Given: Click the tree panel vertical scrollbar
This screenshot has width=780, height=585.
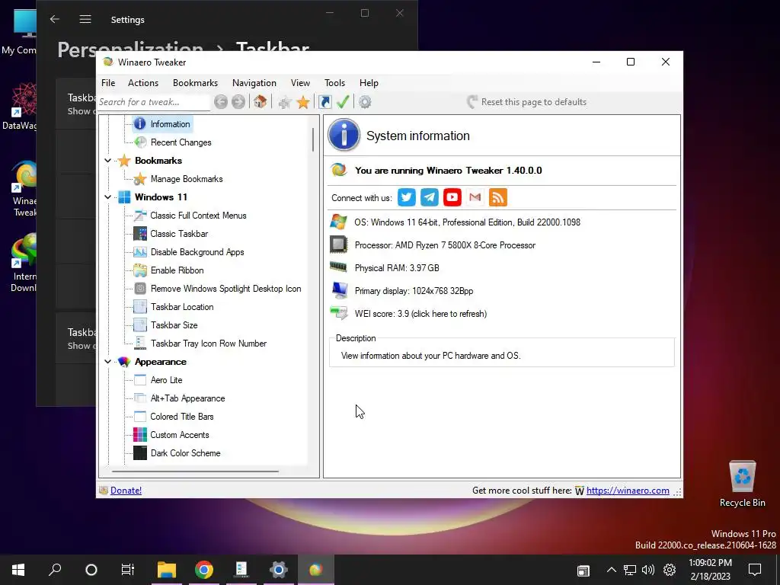Looking at the screenshot, I should tap(313, 139).
